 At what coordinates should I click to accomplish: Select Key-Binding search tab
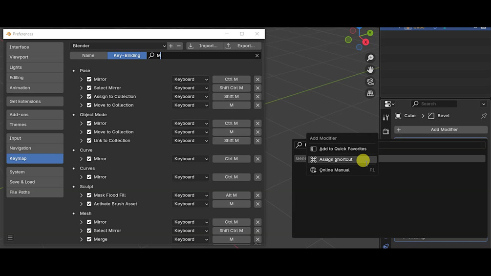pyautogui.click(x=127, y=55)
